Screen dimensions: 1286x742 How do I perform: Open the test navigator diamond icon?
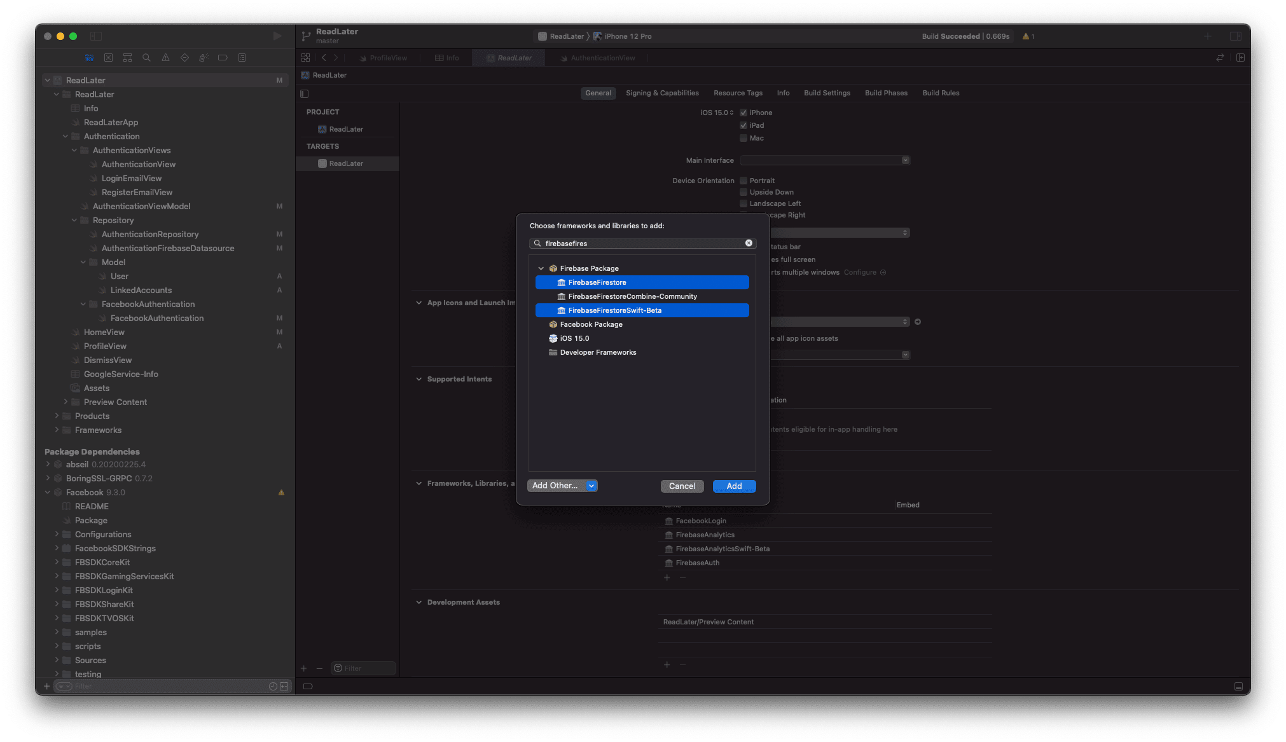184,58
